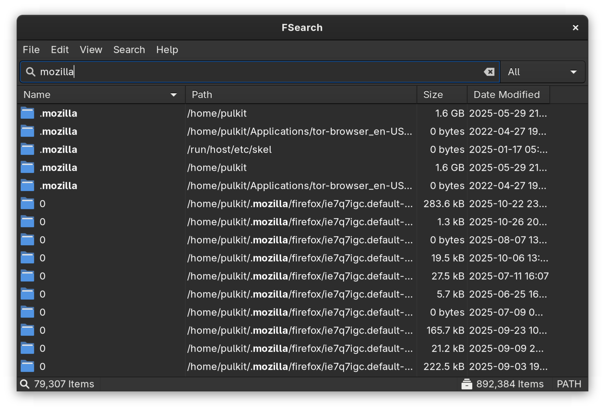Image resolution: width=605 pixels, height=410 pixels.
Task: Open the View menu
Action: pyautogui.click(x=91, y=50)
